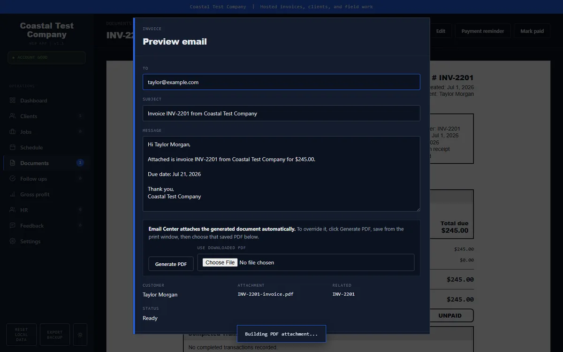This screenshot has height=352, width=563.
Task: Click inside the Message text area
Action: [x=281, y=174]
